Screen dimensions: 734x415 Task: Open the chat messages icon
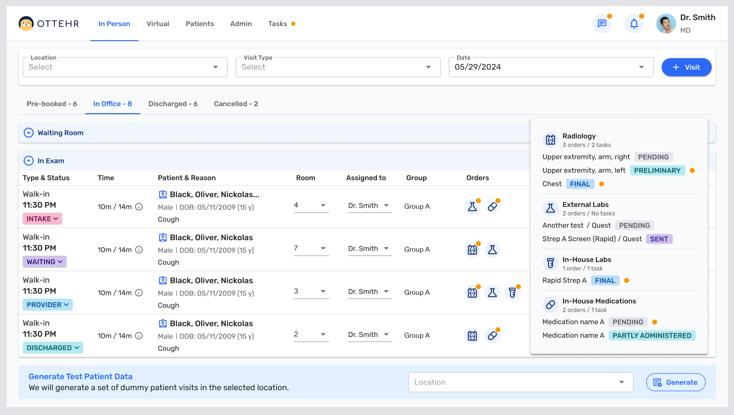[602, 24]
